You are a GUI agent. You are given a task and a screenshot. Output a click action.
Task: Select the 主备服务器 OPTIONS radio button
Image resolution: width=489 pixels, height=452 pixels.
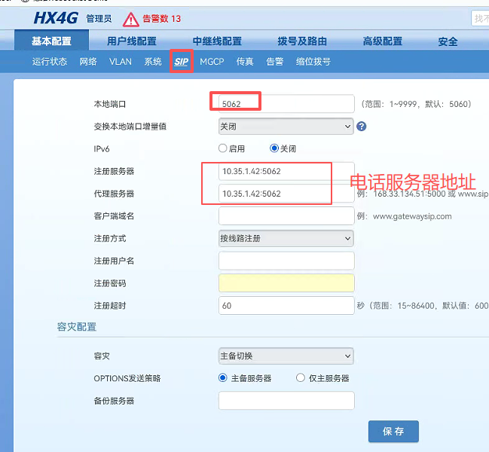223,378
